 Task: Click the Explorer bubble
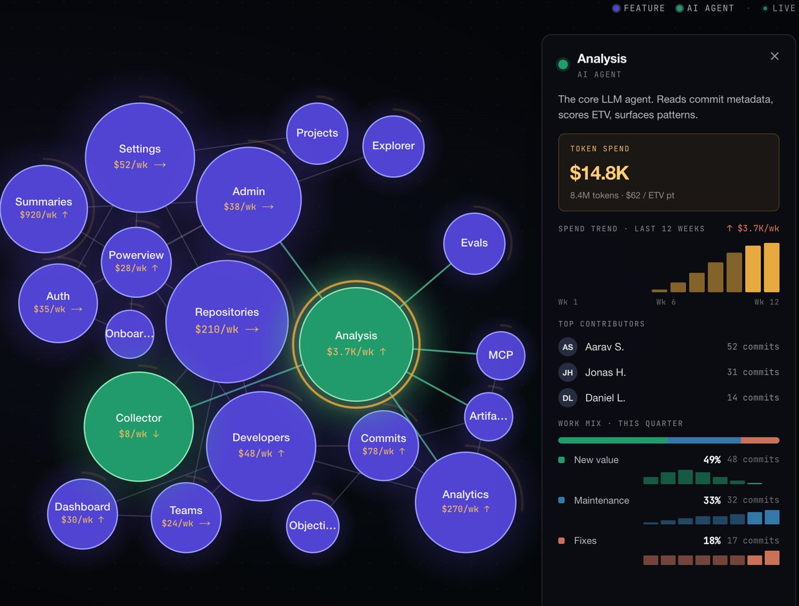(394, 146)
